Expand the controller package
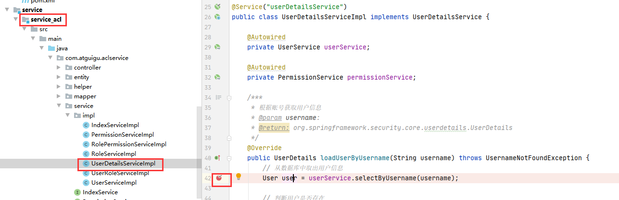Screen dimensions: 619x200 [x=59, y=67]
